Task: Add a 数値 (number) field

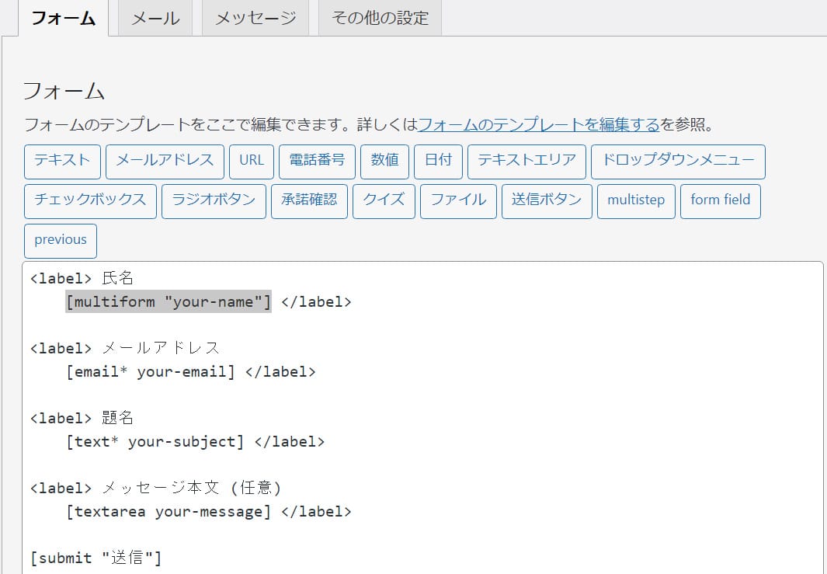Action: coord(384,162)
